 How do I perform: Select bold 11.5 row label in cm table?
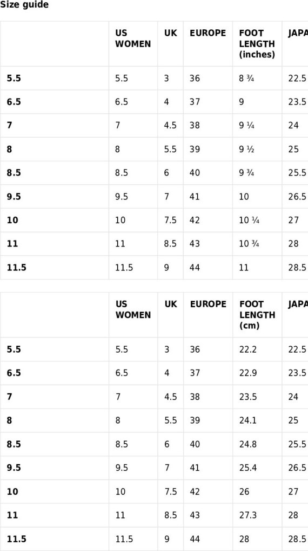pos(16,539)
